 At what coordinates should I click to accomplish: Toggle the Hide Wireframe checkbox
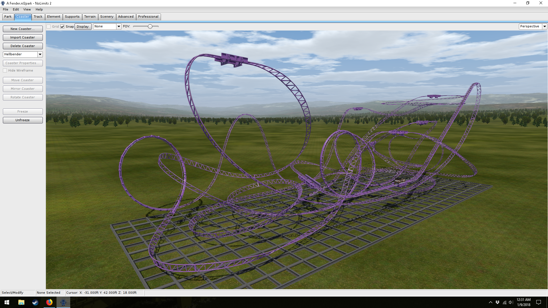[5, 70]
